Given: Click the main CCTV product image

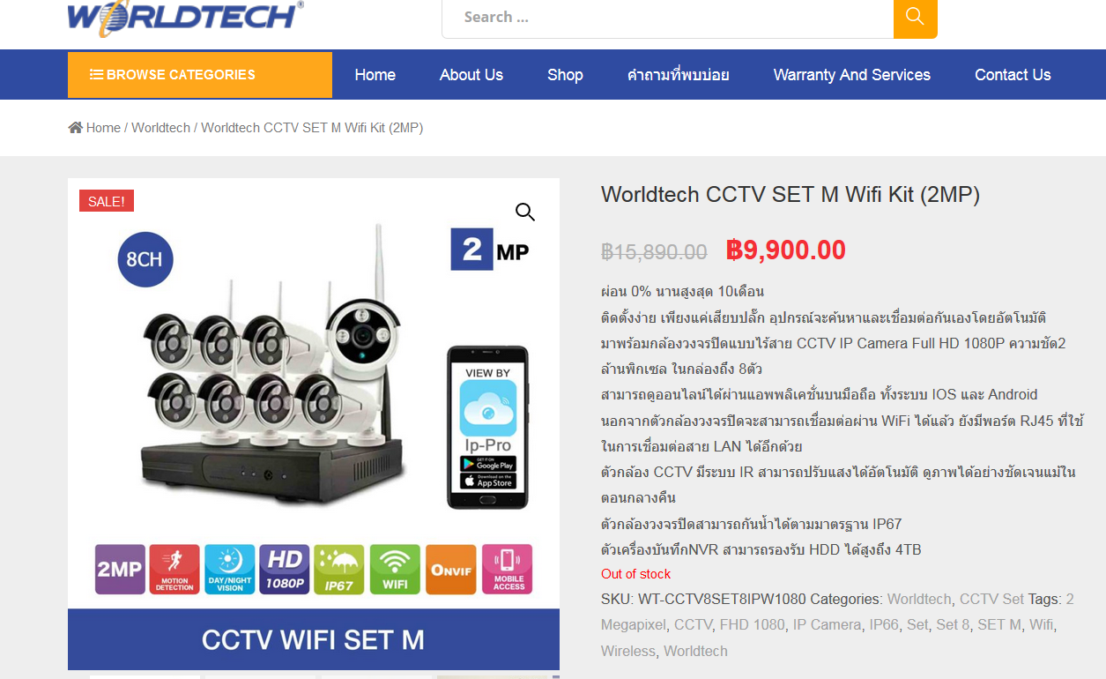Looking at the screenshot, I should pyautogui.click(x=314, y=424).
